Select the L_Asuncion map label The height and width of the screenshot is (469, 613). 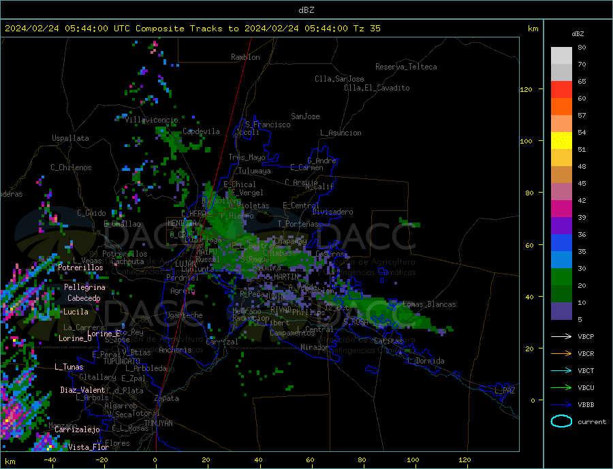(x=341, y=133)
